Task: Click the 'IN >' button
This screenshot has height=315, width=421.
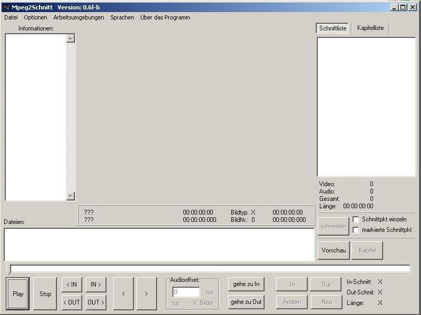Action: (96, 284)
